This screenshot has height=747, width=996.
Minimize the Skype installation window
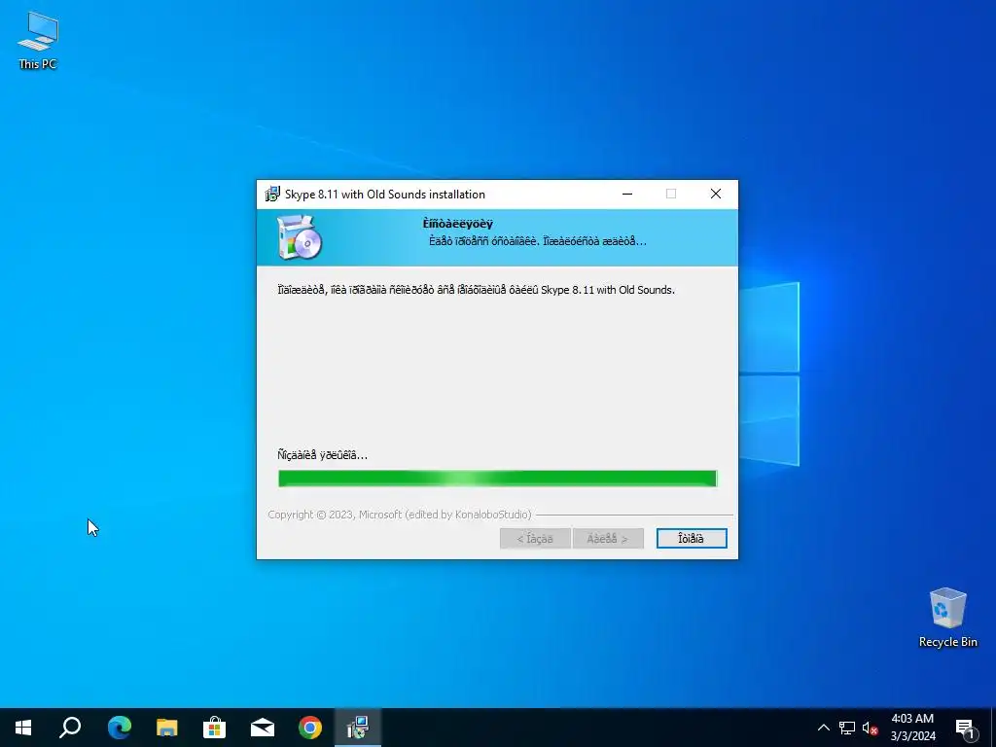(627, 194)
